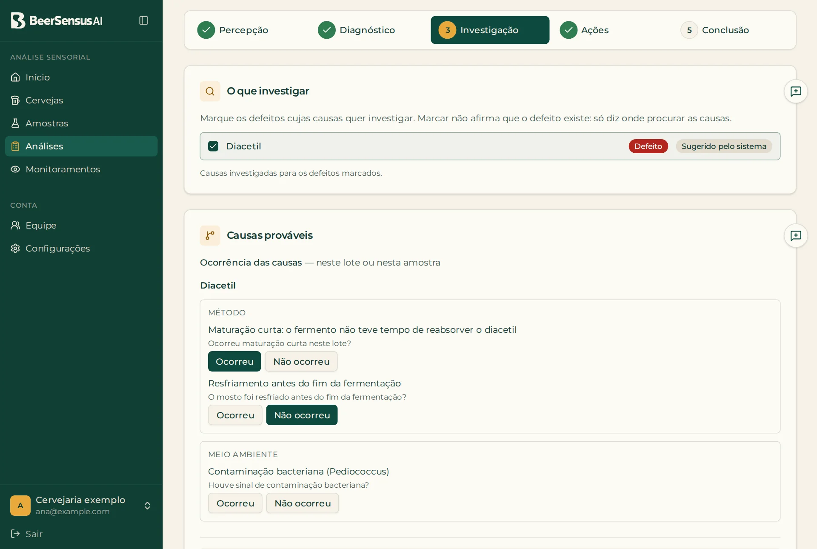Open Monitoramentos in the sidebar
This screenshot has height=549, width=817.
coord(81,169)
